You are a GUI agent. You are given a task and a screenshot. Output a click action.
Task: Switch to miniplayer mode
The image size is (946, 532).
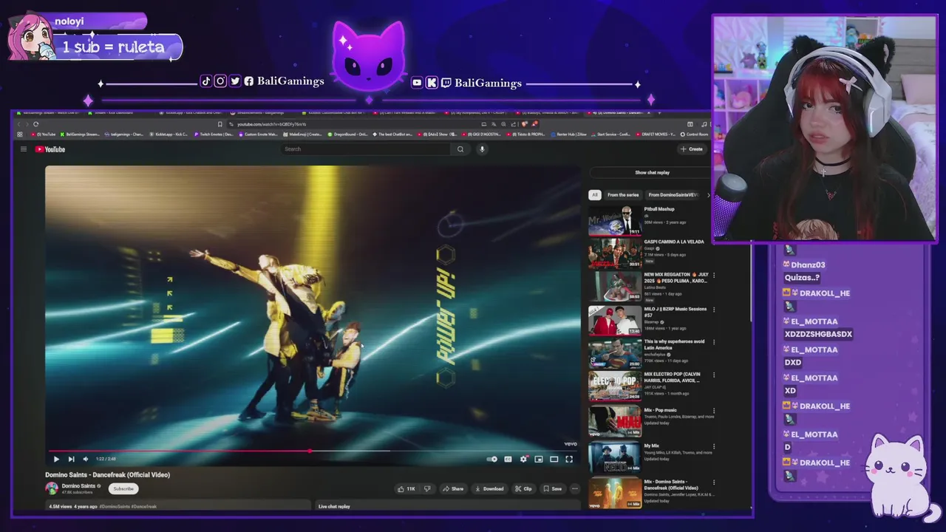539,459
